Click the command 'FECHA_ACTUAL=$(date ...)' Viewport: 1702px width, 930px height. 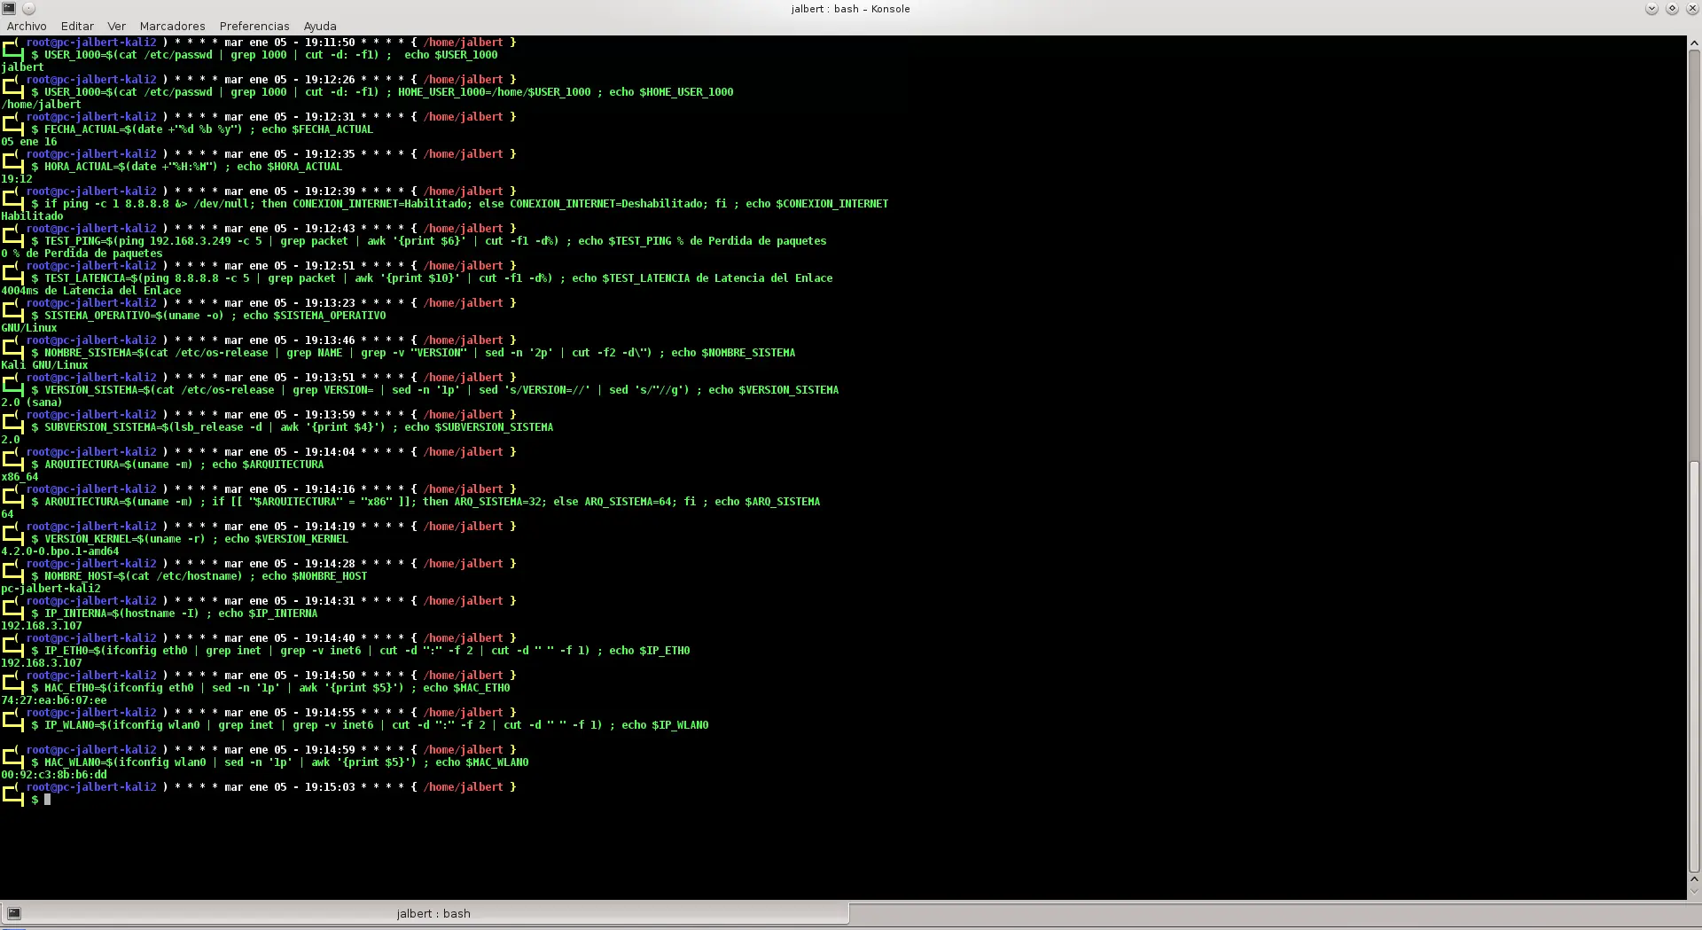144,129
